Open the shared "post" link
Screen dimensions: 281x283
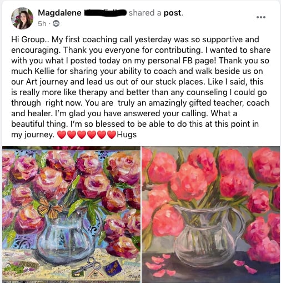(172, 13)
